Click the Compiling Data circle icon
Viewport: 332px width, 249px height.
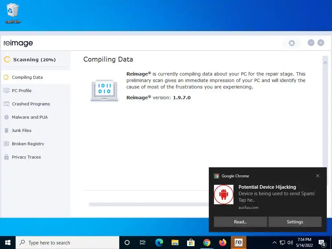point(6,77)
